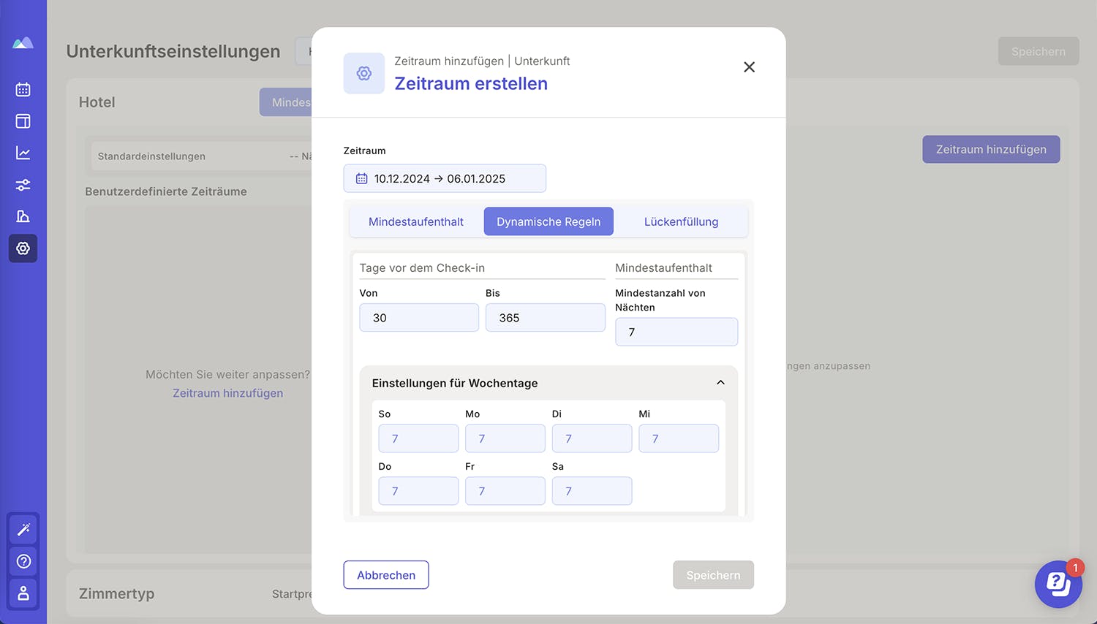Screen dimensions: 1097x624
Task: Click the Fr minimum nights field
Action: tap(505, 491)
